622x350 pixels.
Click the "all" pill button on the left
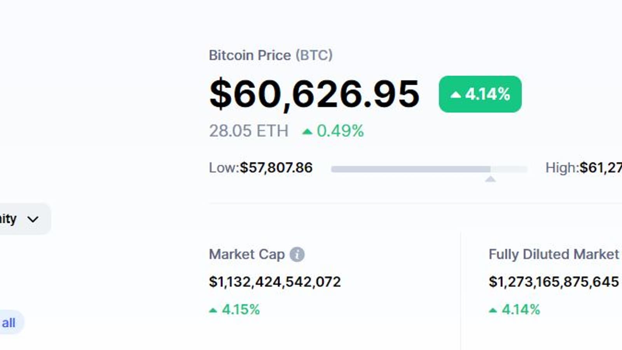point(9,323)
